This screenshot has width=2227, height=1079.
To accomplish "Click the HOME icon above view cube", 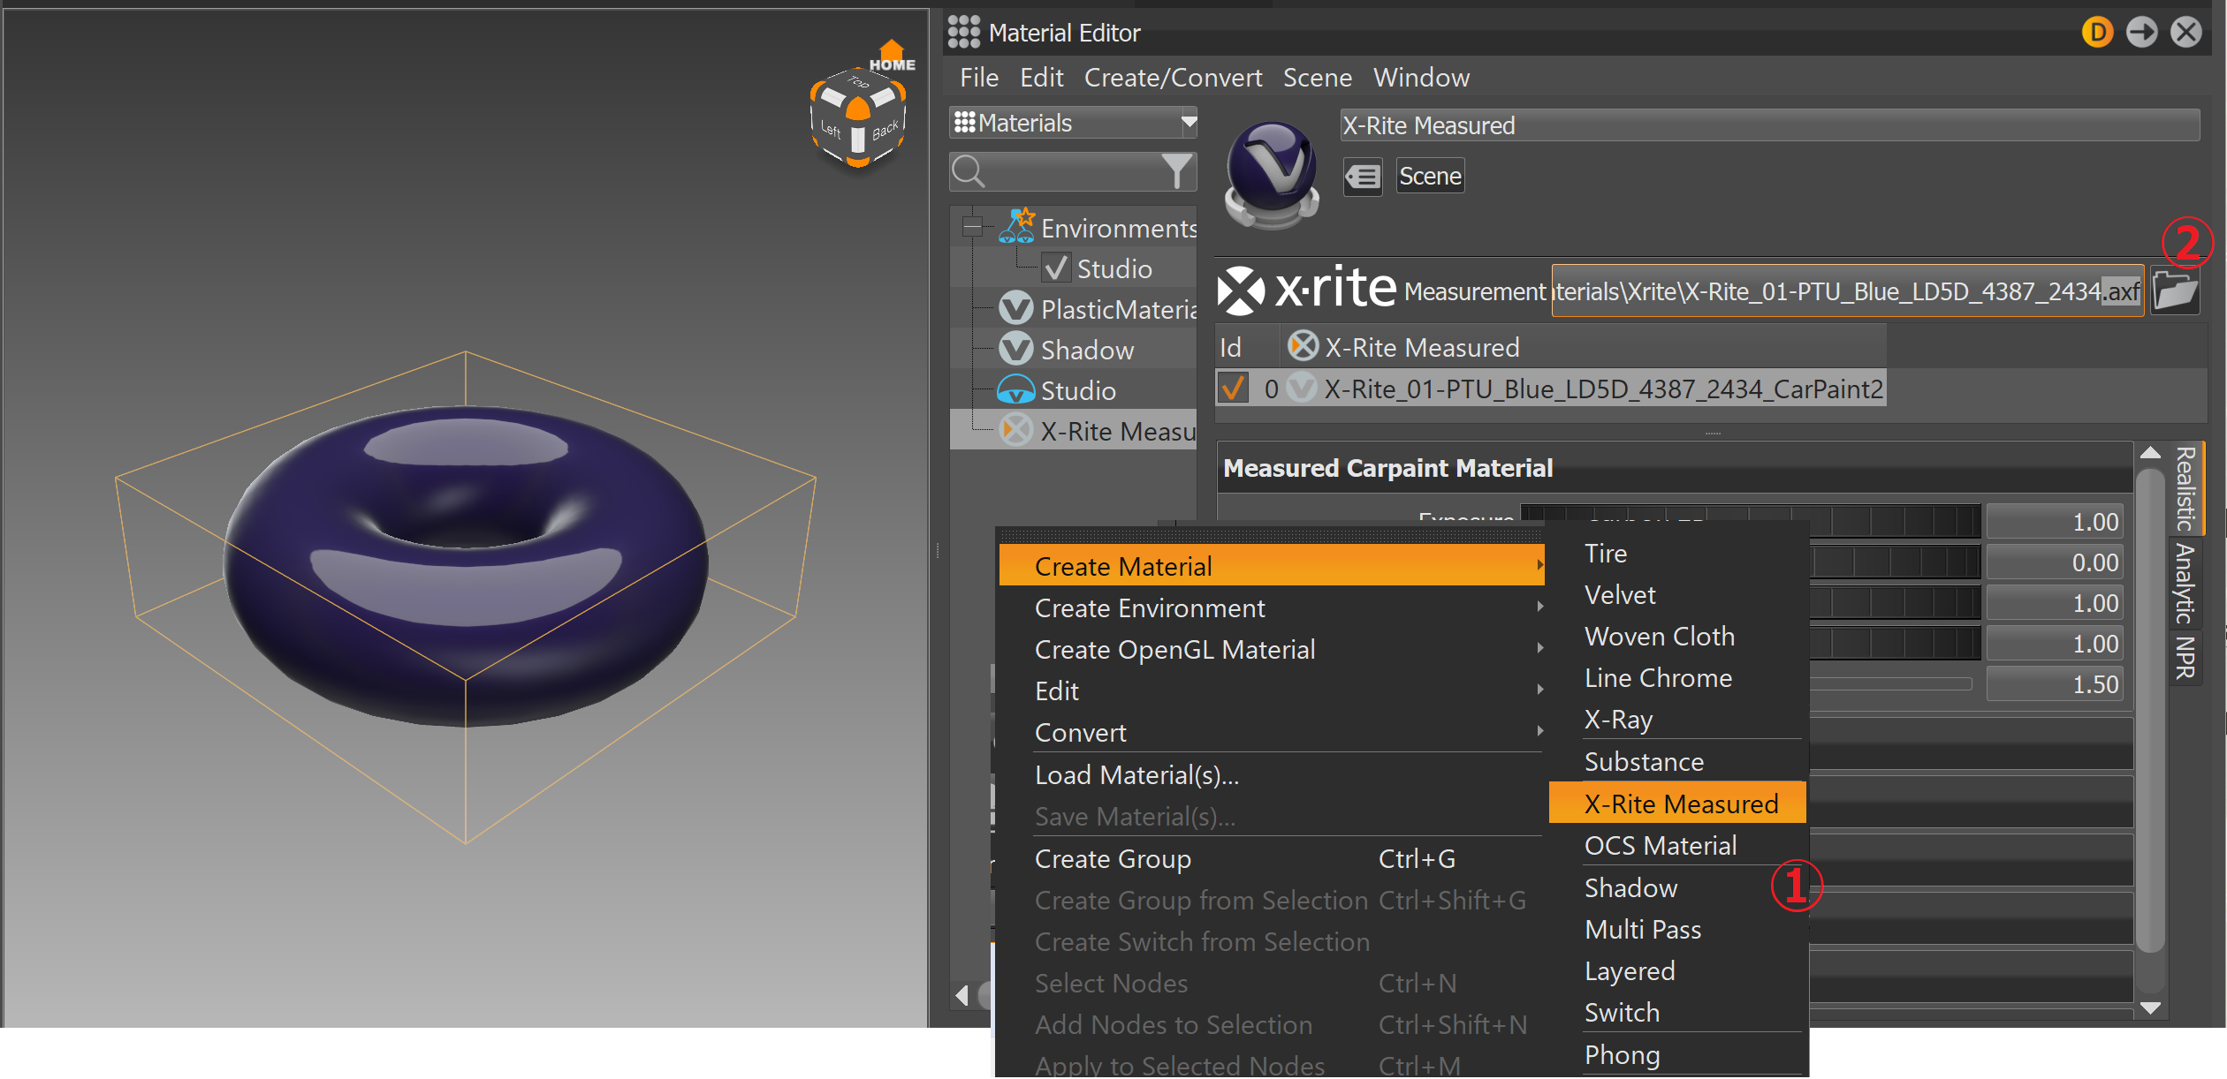I will 892,56.
